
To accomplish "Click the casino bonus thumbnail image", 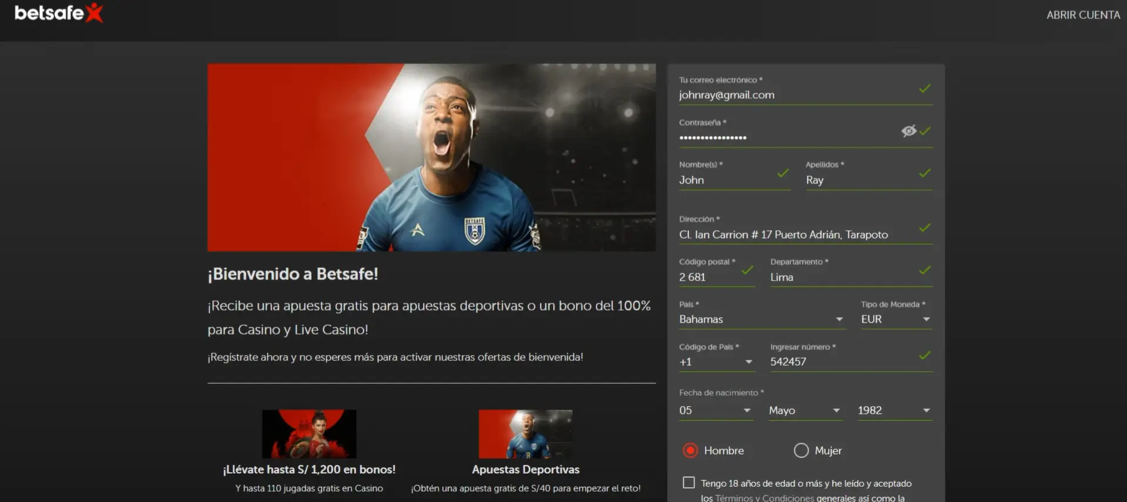I will 309,434.
